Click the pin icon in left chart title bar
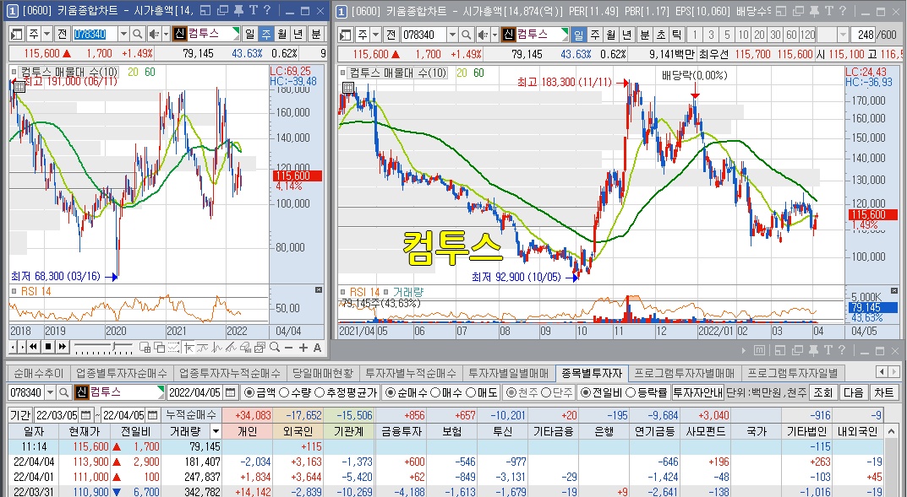 (238, 10)
